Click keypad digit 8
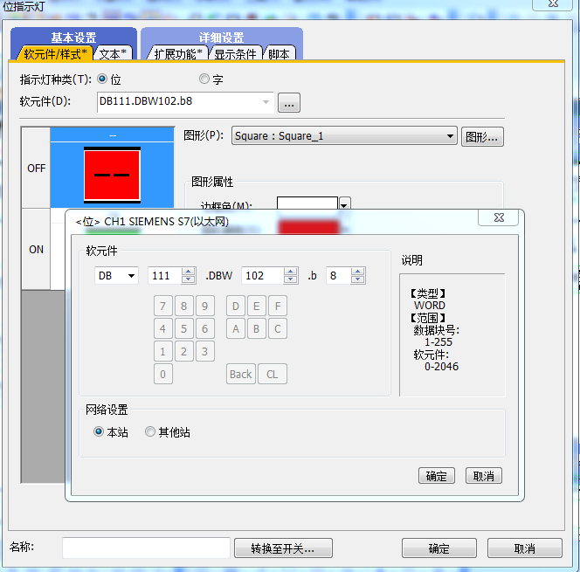 [183, 306]
